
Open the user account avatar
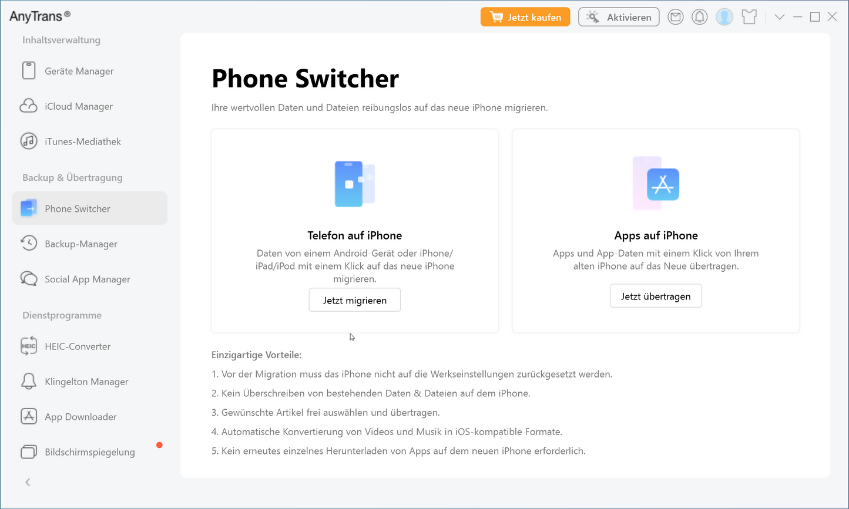724,17
